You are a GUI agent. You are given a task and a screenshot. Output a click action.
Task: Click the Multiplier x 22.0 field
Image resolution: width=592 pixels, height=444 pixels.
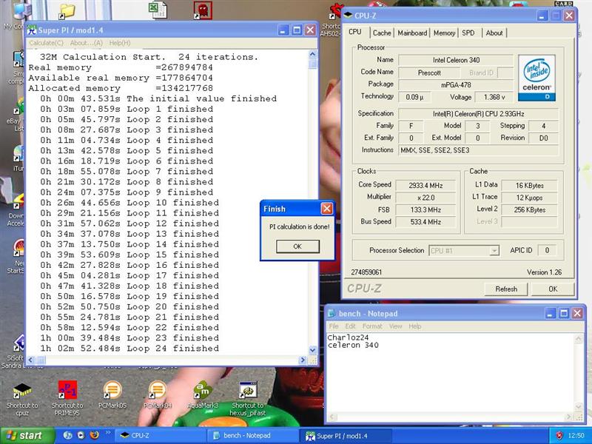coord(425,198)
